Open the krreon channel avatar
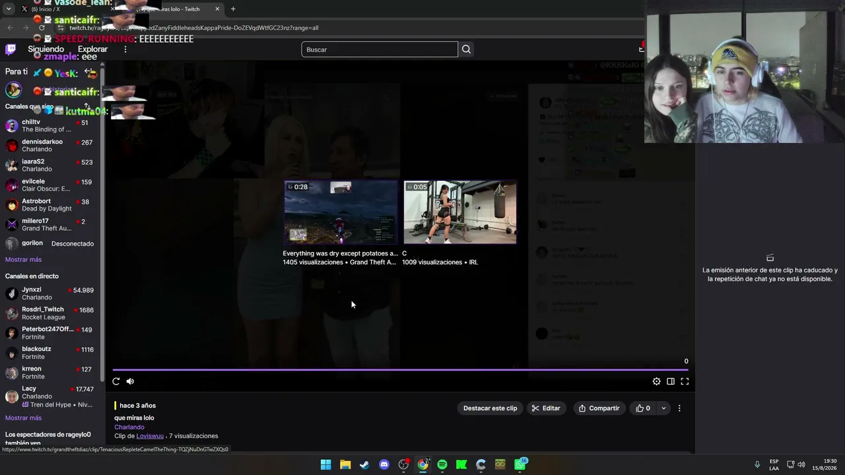The image size is (845, 475). 11,373
